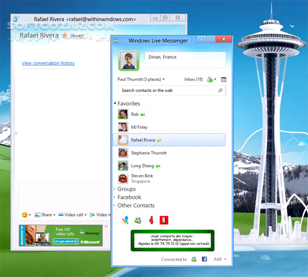
Task: Switch to full view layout icon
Action: click(223, 79)
